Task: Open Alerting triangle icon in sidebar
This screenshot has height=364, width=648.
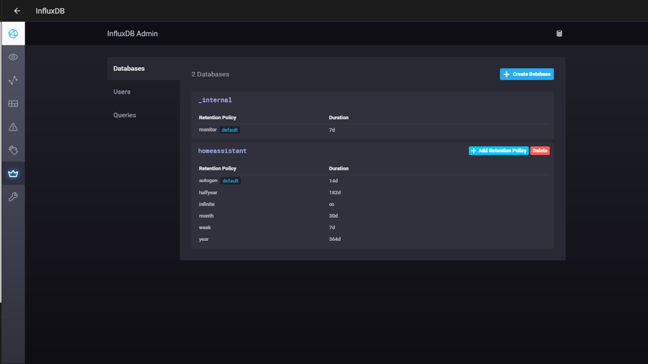Action: coord(13,127)
